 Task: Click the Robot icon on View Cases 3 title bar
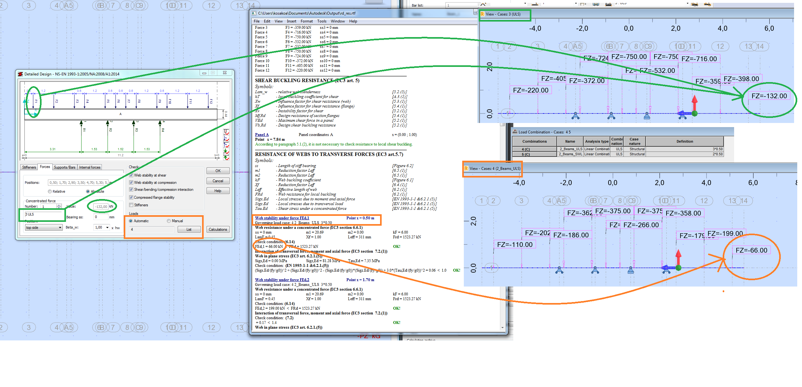coord(482,14)
